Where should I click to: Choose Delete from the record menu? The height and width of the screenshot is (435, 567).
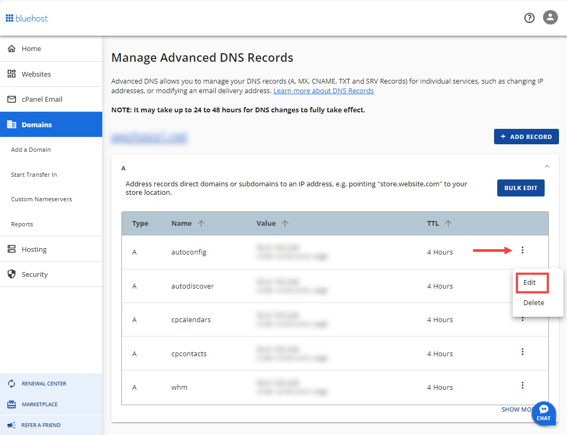(533, 302)
